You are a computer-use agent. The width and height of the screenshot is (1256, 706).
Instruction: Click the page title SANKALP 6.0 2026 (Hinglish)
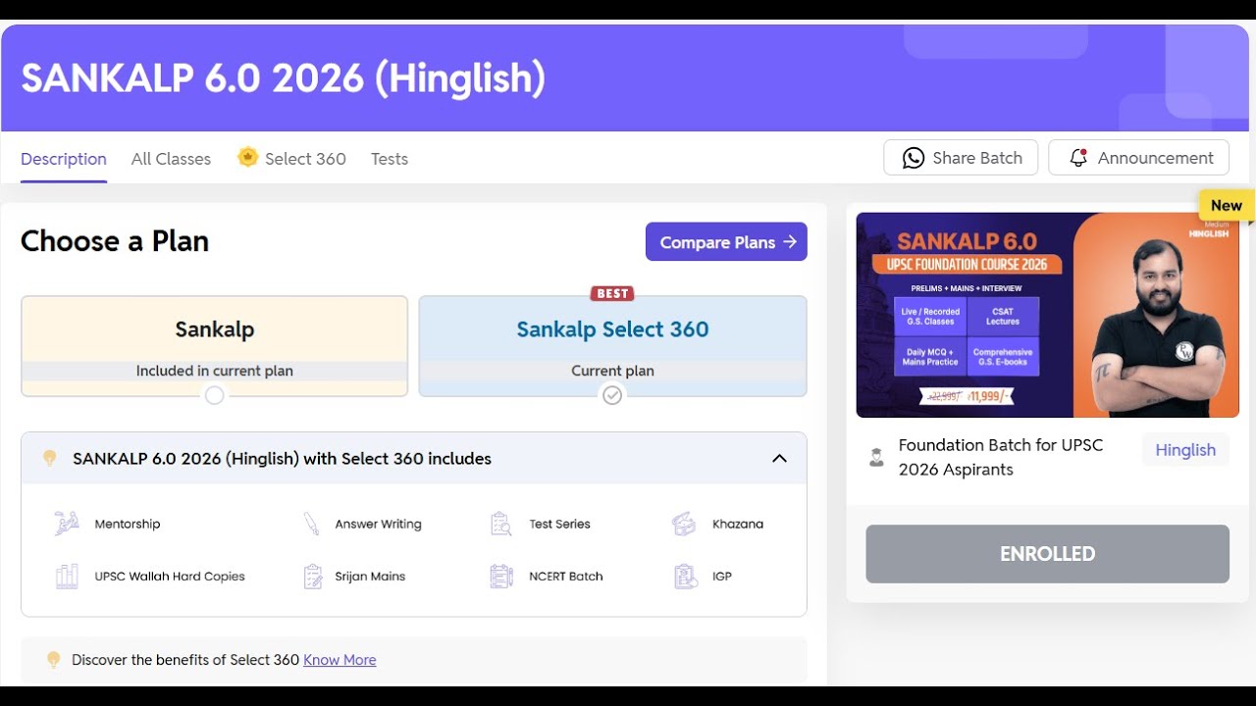click(x=284, y=78)
